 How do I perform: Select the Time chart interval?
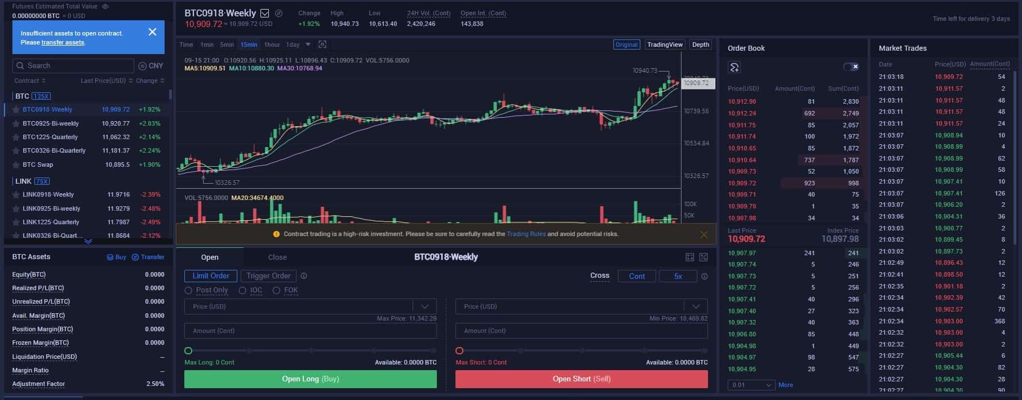pos(186,45)
